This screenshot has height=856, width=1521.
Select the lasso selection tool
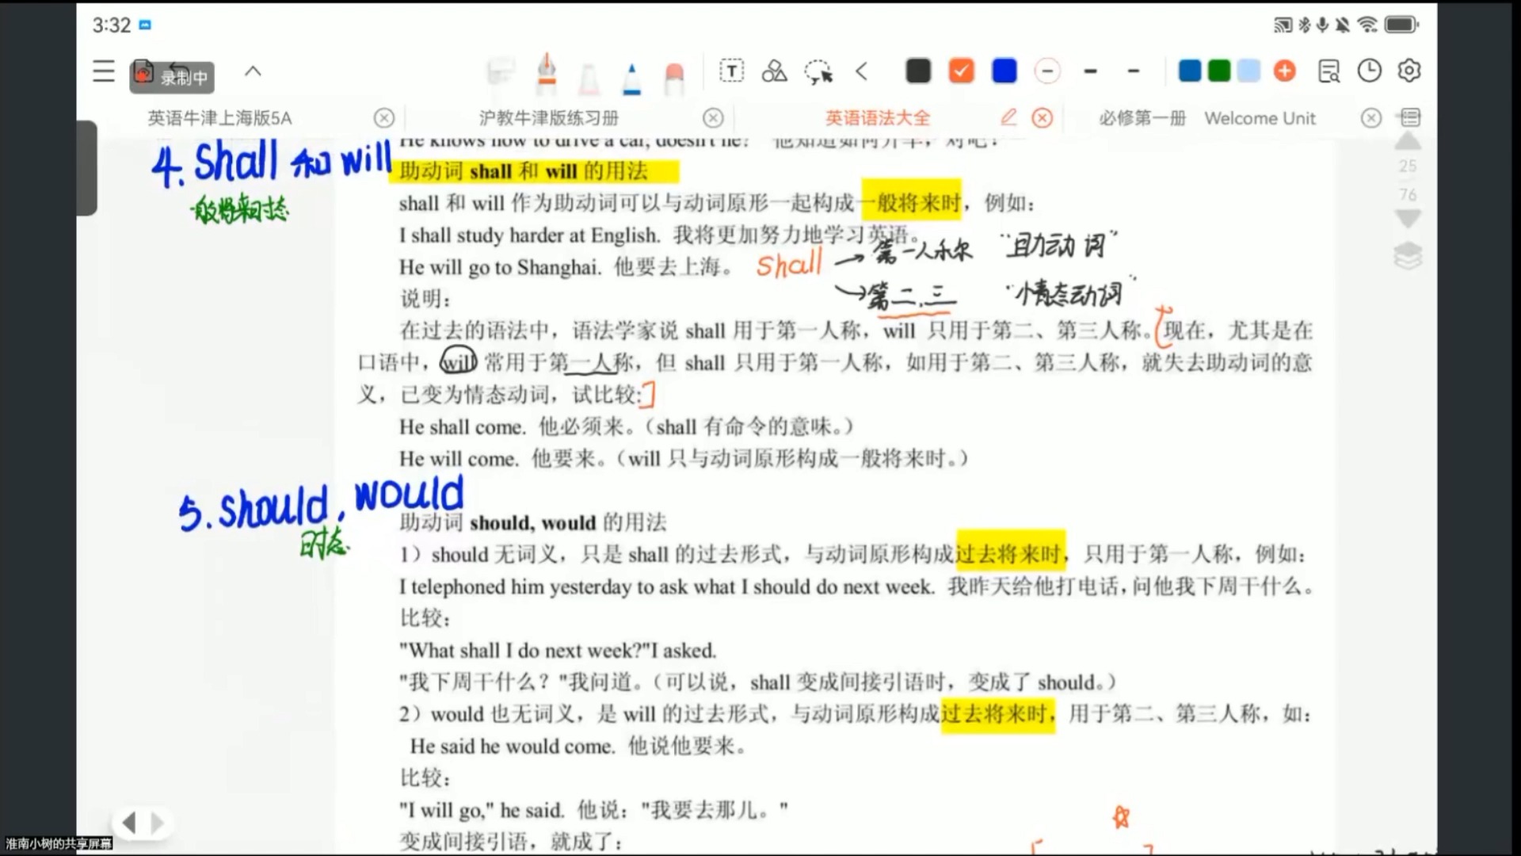[x=818, y=72]
